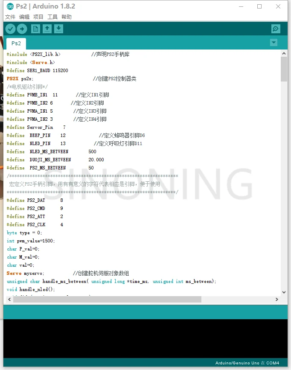Click the Upload arrow button
Image resolution: width=291 pixels, height=370 pixels.
point(22,29)
